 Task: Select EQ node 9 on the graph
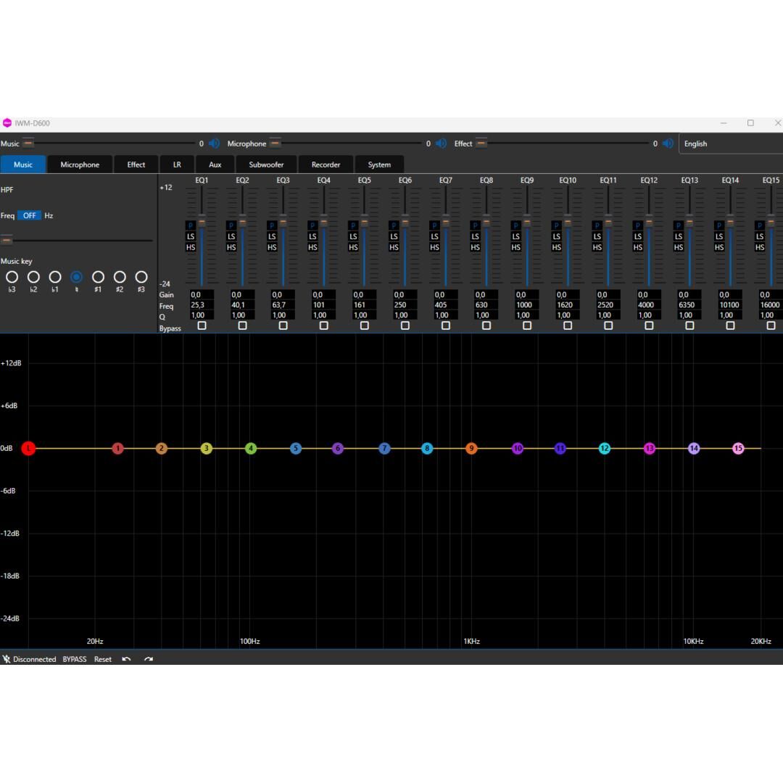tap(471, 449)
